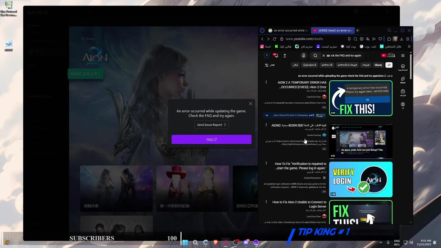441x248 pixels.
Task: Click the search tabs magnifier in the browser title bar
Action: tap(389, 30)
